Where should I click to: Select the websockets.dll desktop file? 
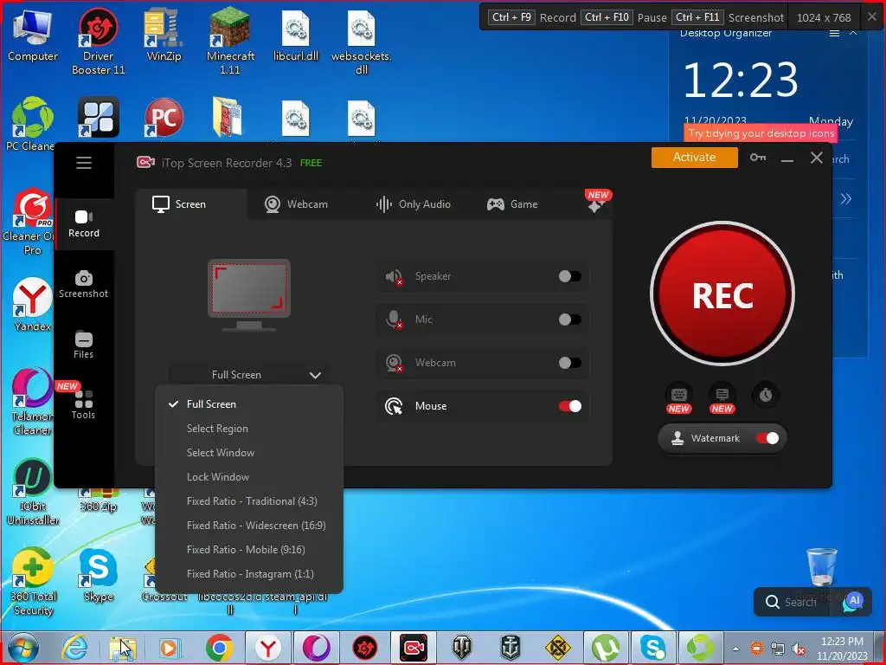pos(362,42)
